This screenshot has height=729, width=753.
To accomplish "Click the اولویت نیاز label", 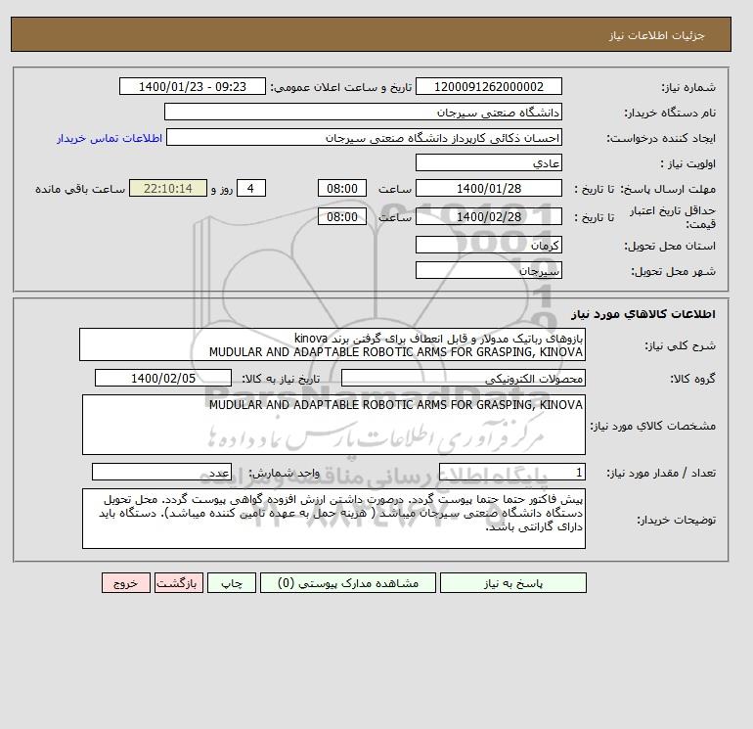I will [x=688, y=163].
